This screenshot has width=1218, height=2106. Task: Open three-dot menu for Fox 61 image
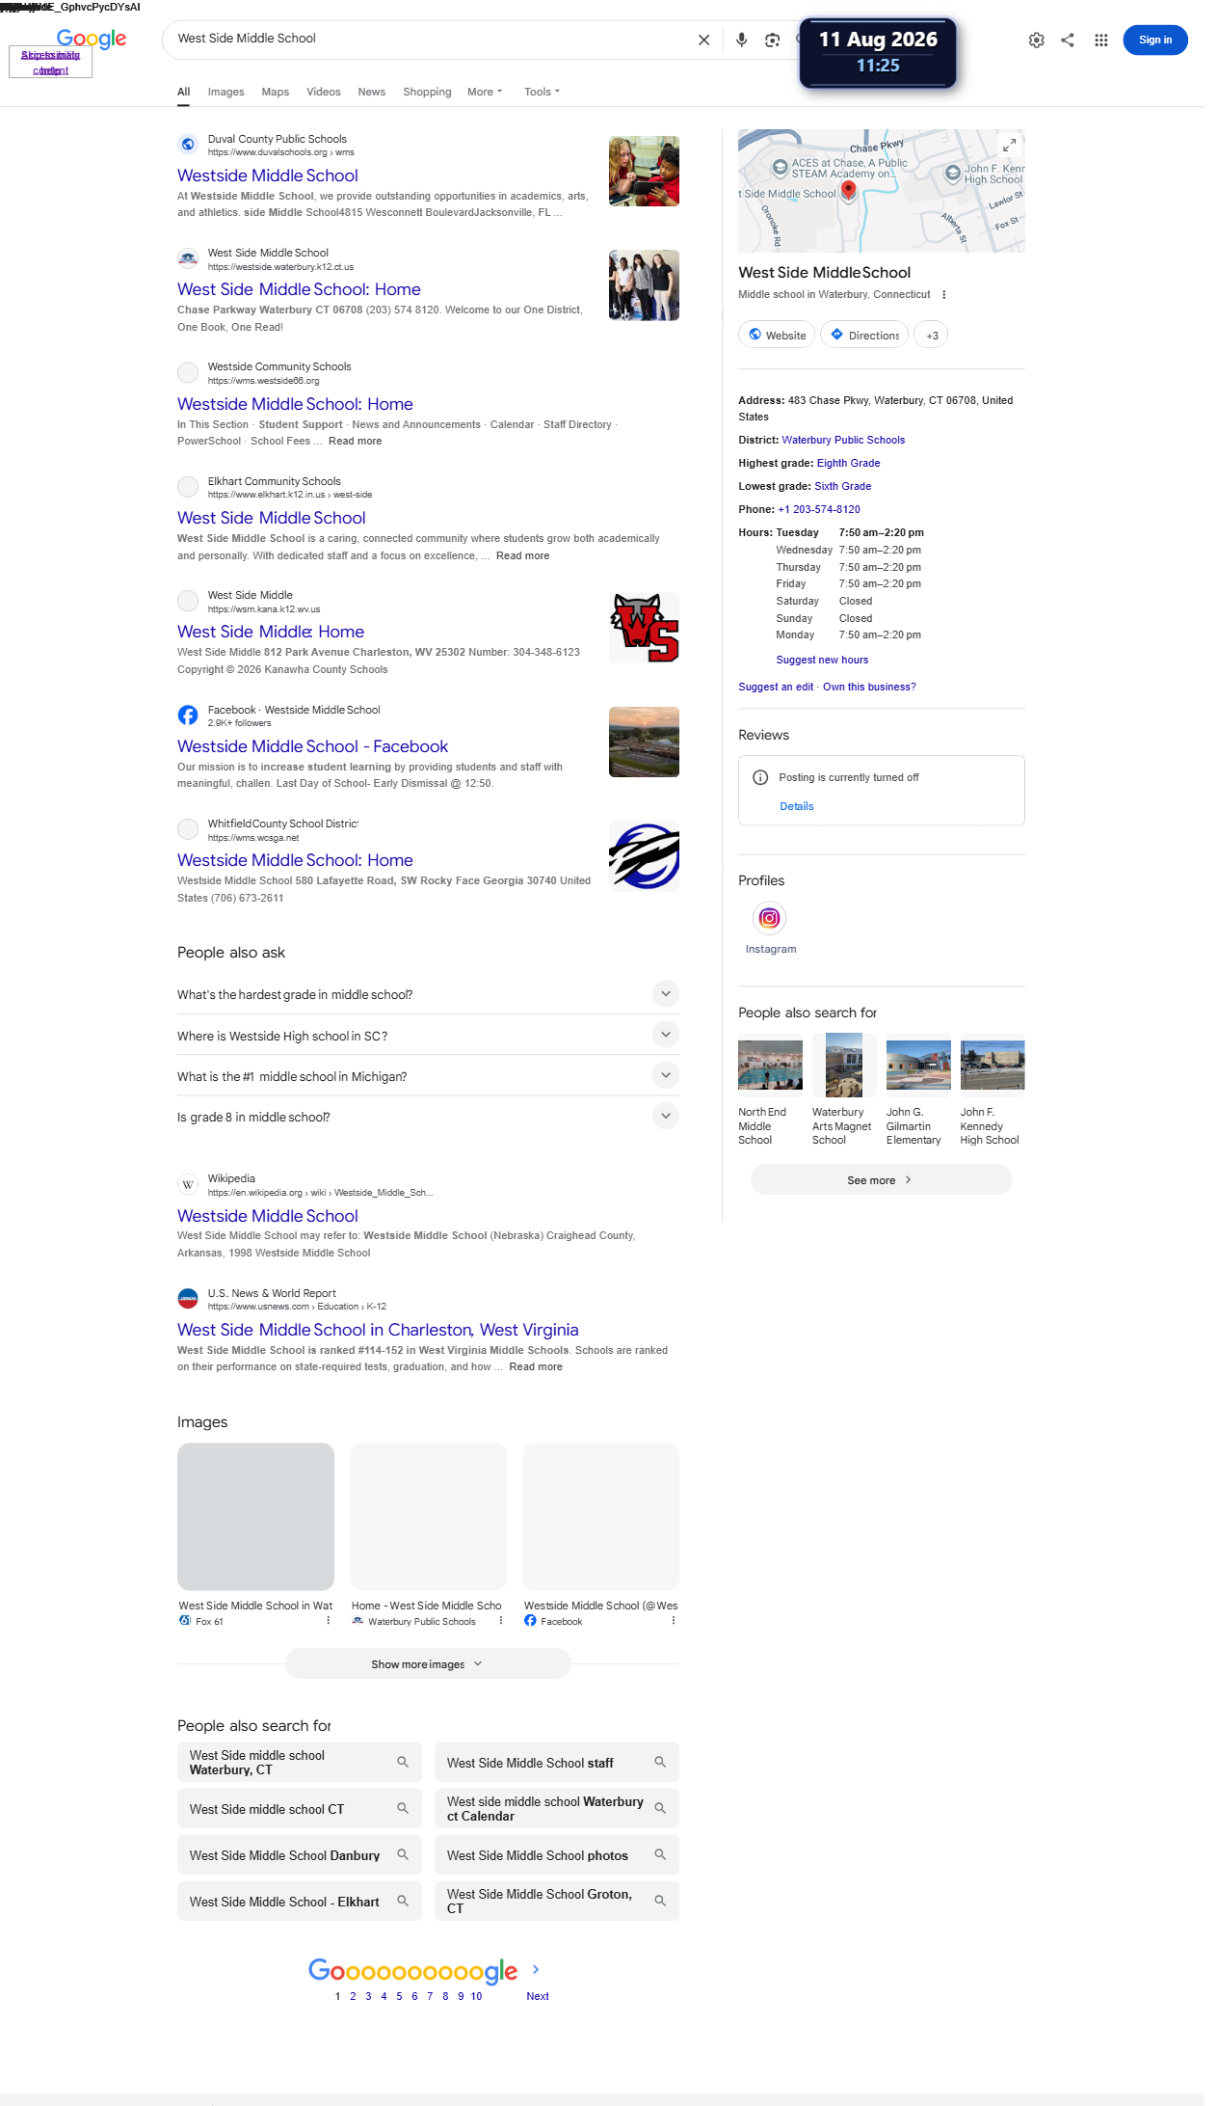(x=329, y=1621)
